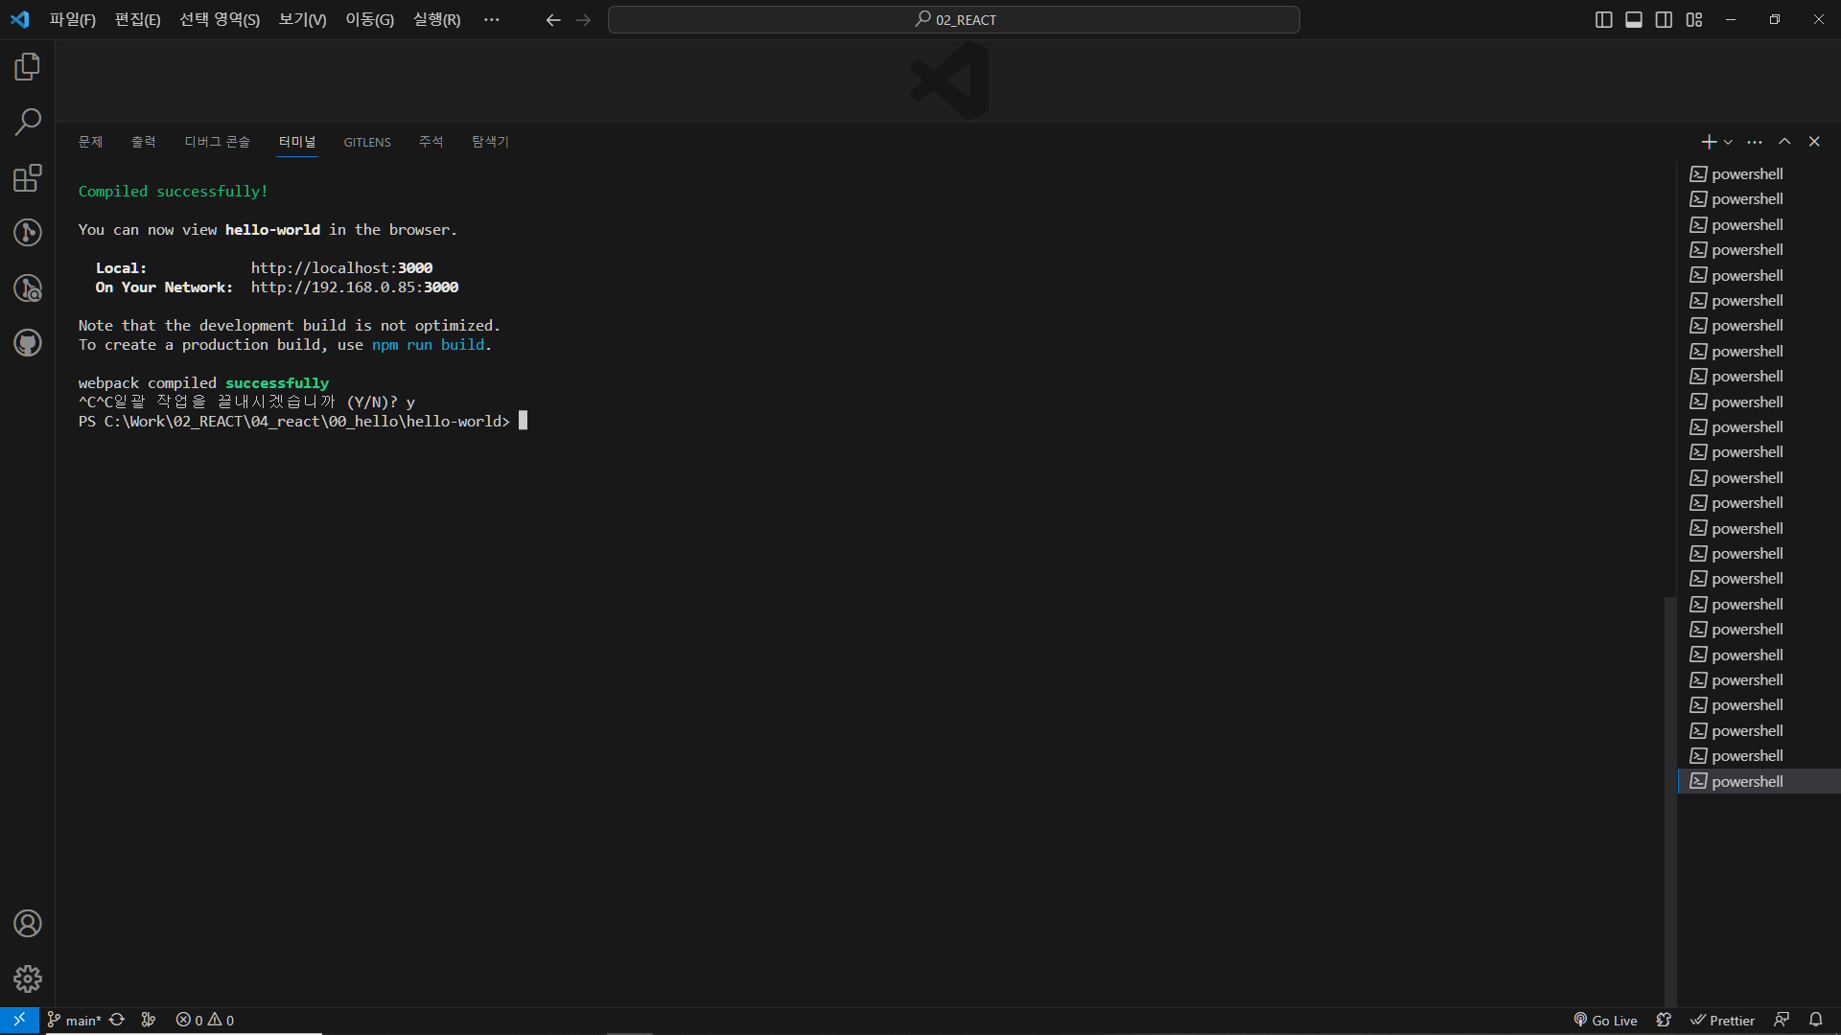Open the Source Control graph icon
This screenshot has width=1841, height=1035.
point(27,232)
